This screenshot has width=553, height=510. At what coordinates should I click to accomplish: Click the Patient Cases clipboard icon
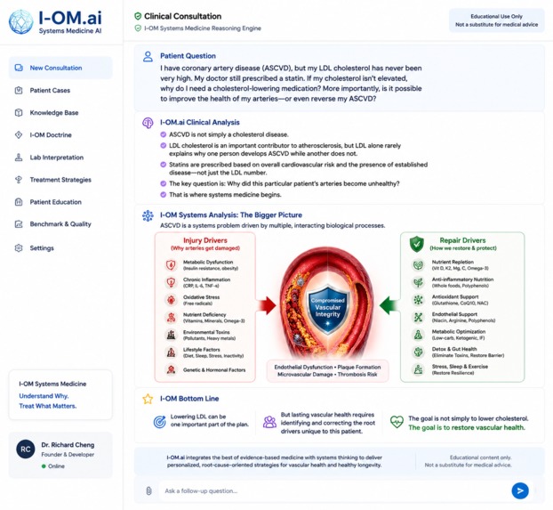click(x=19, y=91)
